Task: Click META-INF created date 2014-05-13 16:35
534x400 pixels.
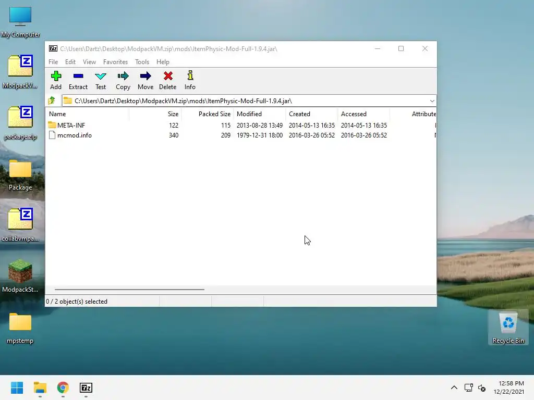Action: pyautogui.click(x=312, y=125)
